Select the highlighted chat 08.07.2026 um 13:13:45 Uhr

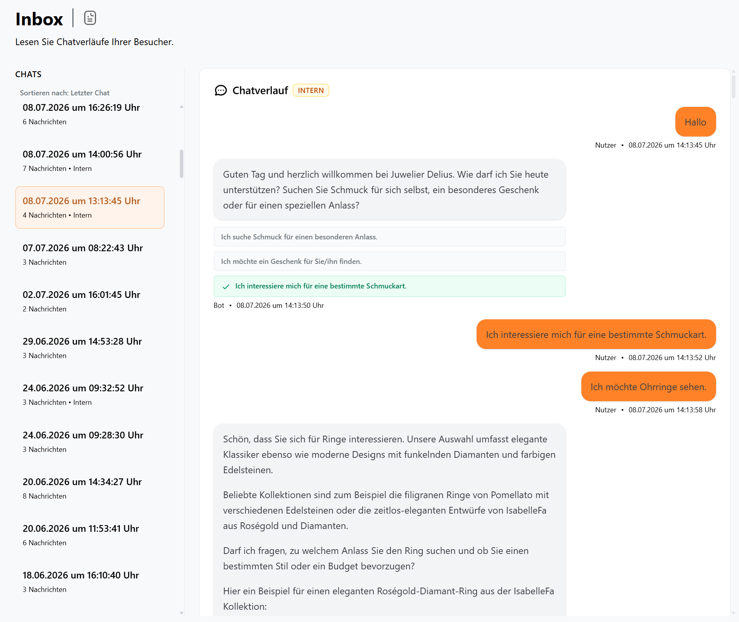pos(90,207)
